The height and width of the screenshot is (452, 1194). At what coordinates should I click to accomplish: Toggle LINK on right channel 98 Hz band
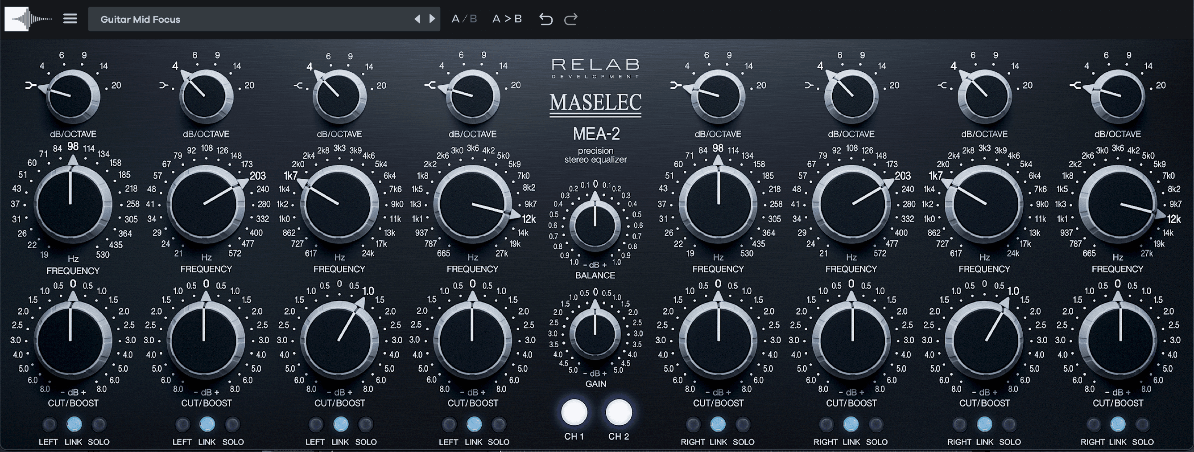pyautogui.click(x=718, y=424)
